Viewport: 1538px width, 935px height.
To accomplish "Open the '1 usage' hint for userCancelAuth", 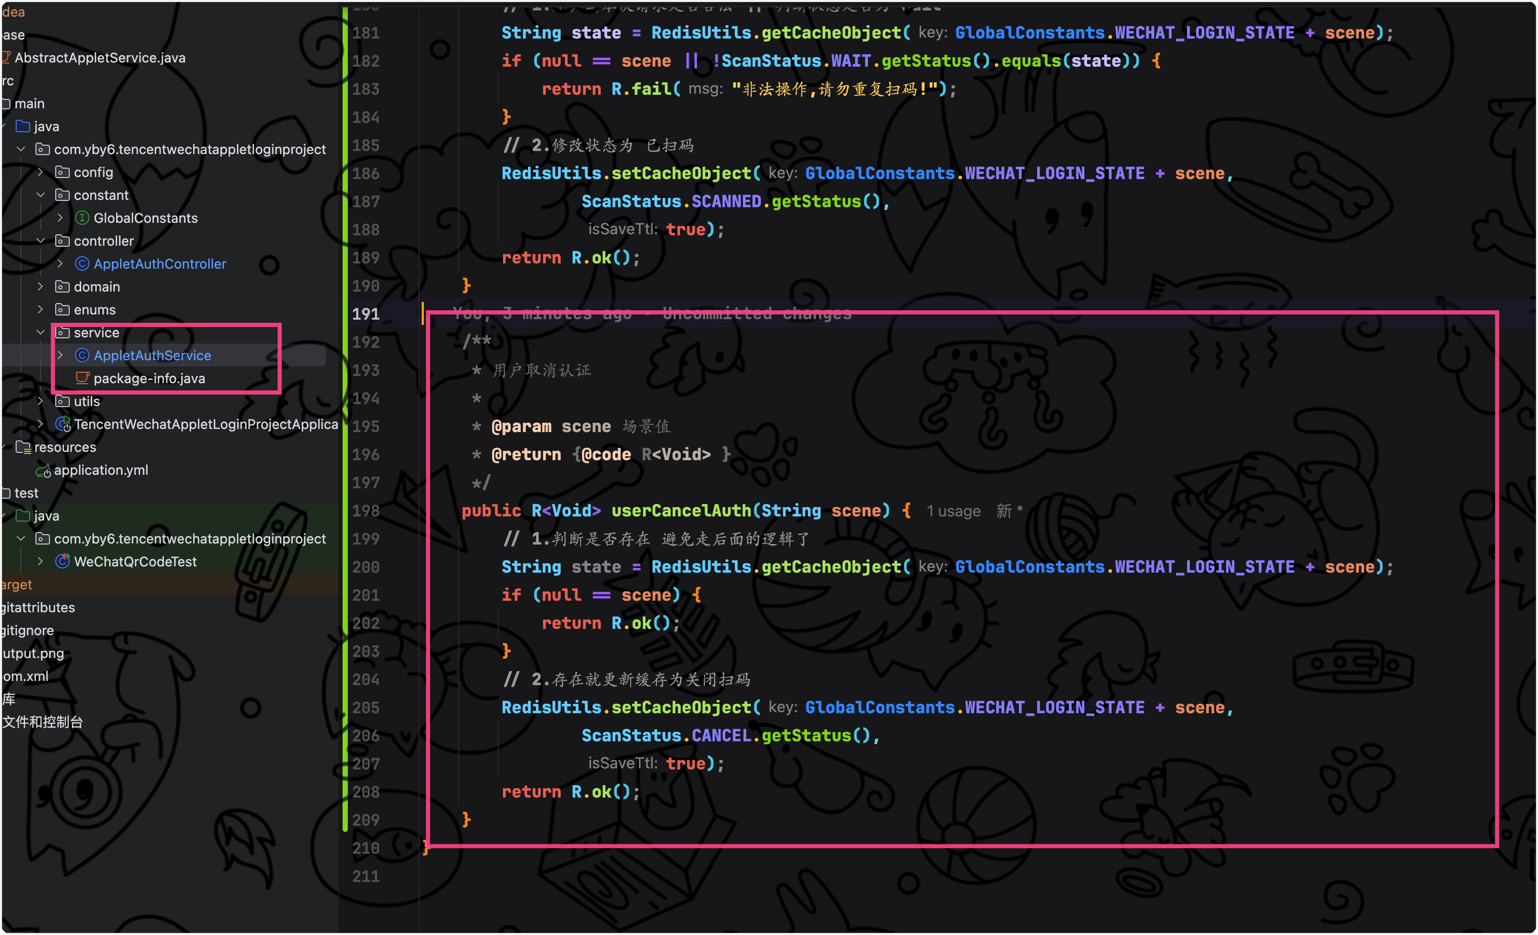I will 953,511.
